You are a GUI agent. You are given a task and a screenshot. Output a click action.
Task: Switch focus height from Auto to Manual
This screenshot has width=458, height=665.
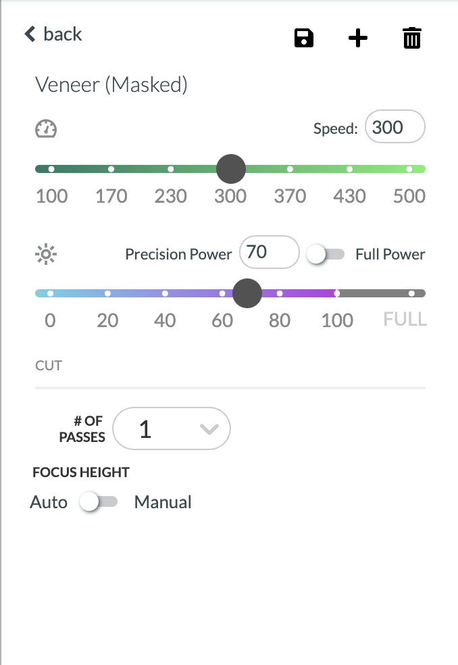(x=99, y=502)
